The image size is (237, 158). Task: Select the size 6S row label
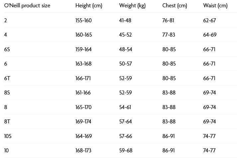pos(7,49)
